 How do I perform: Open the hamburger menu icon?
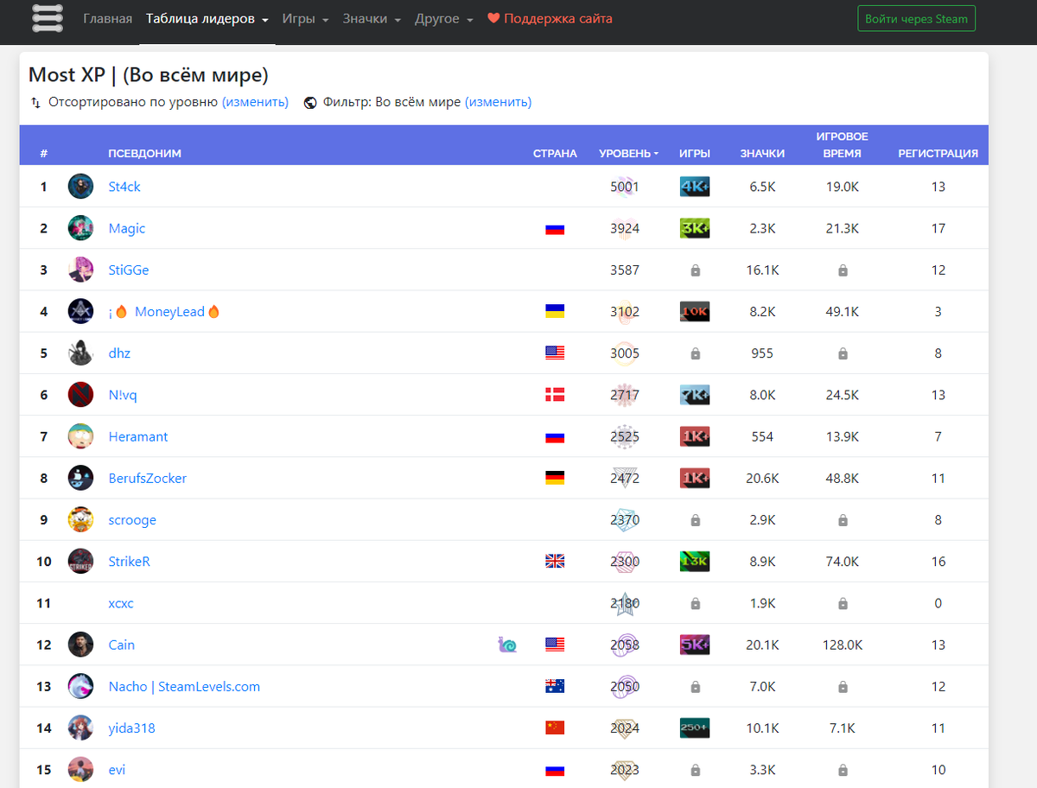click(48, 18)
